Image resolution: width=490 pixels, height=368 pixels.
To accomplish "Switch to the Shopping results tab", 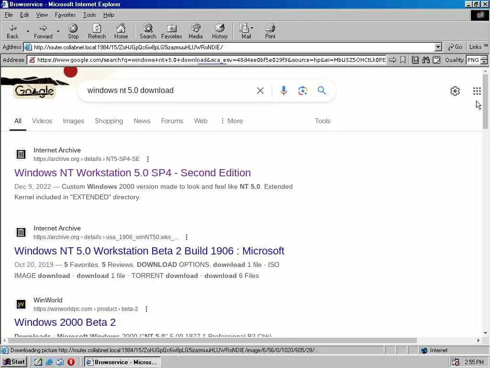I will pos(109,121).
